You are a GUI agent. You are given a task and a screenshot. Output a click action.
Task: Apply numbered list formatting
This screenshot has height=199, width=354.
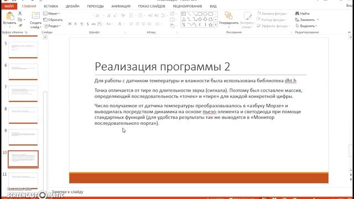pos(140,15)
